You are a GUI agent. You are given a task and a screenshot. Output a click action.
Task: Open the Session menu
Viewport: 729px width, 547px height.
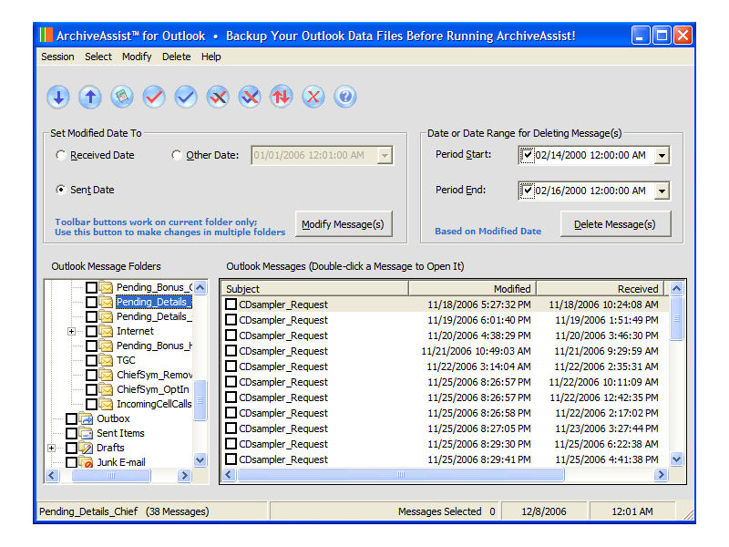[57, 57]
